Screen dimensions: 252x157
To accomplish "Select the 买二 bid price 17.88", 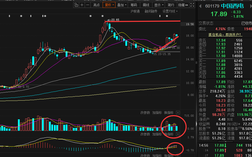I will tap(221, 65).
